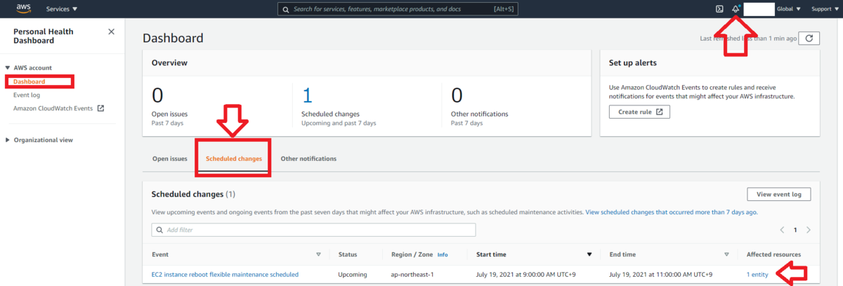Expand the Services dropdown menu
Viewport: 843px width, 286px height.
click(62, 9)
